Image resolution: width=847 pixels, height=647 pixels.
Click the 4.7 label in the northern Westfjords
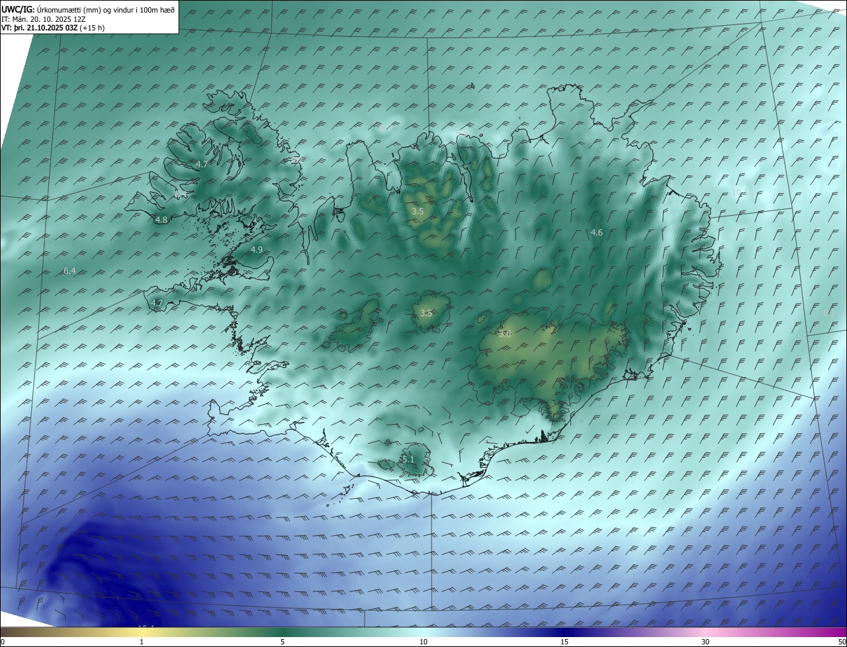202,164
